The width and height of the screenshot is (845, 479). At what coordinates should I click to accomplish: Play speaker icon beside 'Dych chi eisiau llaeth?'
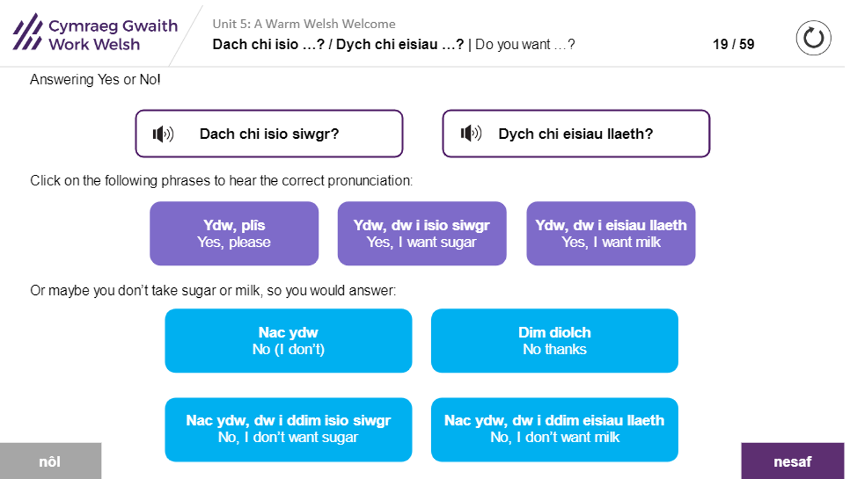coord(471,134)
